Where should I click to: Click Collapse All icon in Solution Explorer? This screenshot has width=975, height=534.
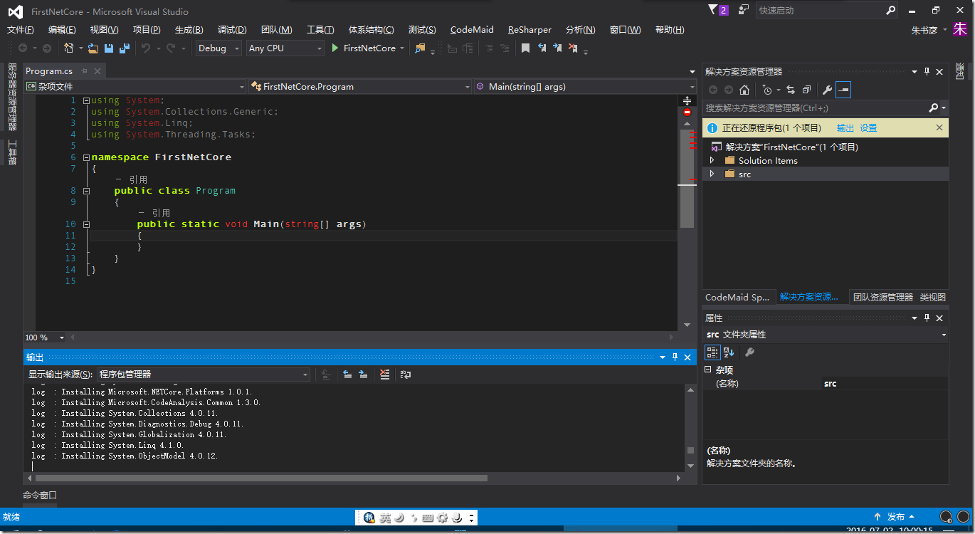click(x=806, y=90)
